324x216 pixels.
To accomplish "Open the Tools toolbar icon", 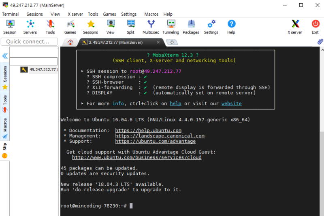I will pyautogui.click(x=50, y=27).
